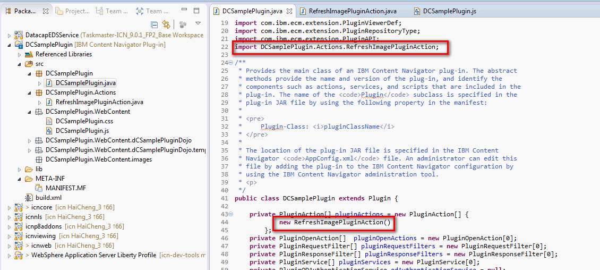Viewport: 600px width, 270px height.
Task: Maximize the Package Explorer panel
Action: (196, 11)
